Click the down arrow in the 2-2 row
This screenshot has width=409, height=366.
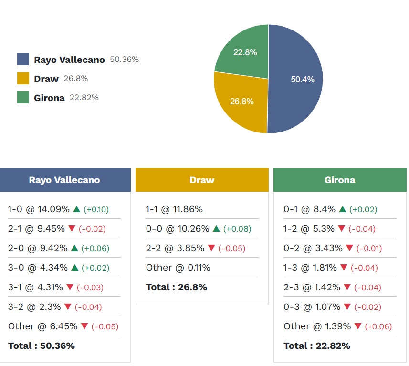(211, 248)
